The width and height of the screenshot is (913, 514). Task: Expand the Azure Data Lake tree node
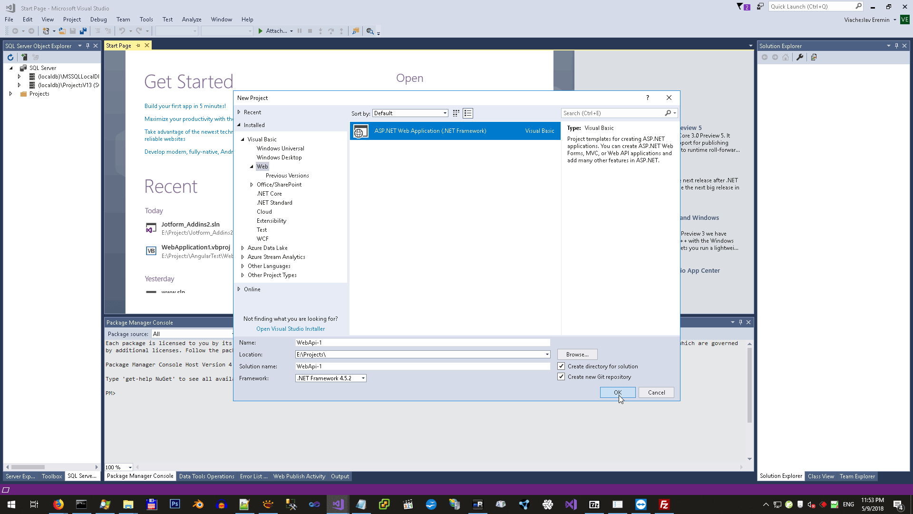[x=243, y=248]
